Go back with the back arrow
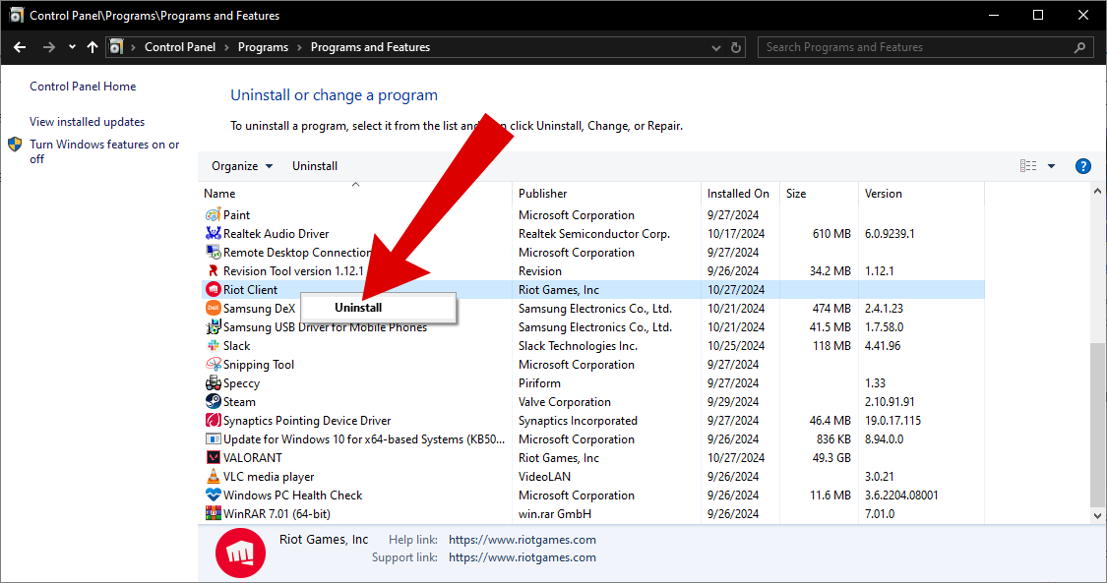Image resolution: width=1107 pixels, height=583 pixels. click(20, 47)
